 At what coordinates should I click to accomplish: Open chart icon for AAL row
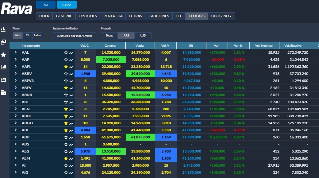tap(71, 53)
